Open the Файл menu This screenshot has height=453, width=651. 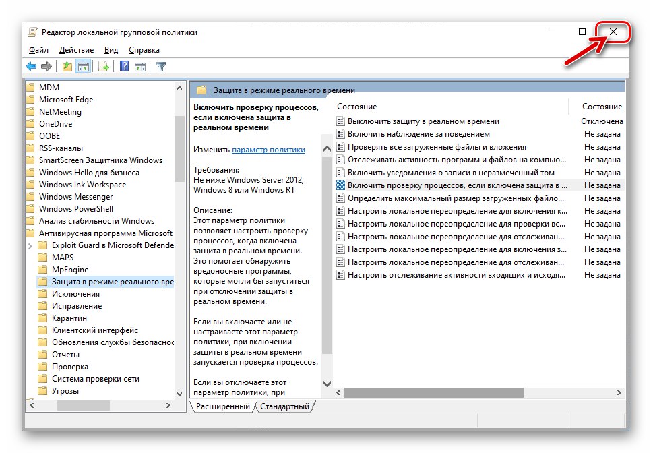38,50
